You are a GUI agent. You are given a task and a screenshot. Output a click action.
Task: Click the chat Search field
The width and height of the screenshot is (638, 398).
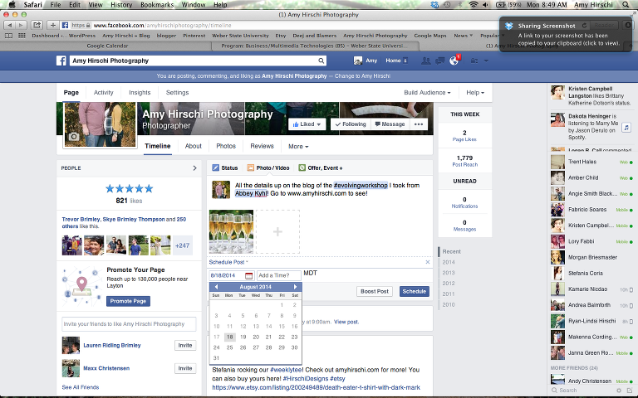[x=582, y=391]
